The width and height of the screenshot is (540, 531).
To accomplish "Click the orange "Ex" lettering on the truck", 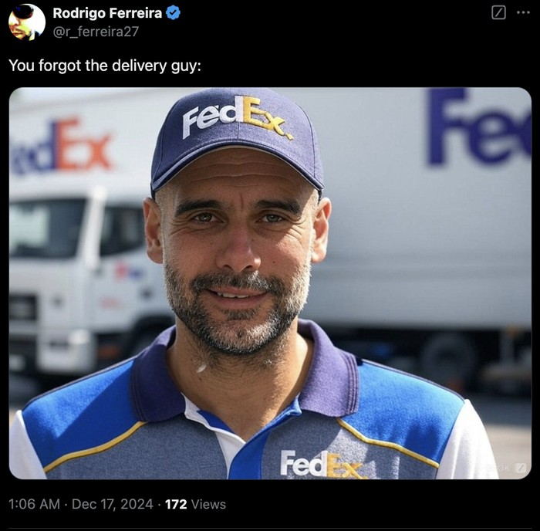I will click(x=83, y=145).
